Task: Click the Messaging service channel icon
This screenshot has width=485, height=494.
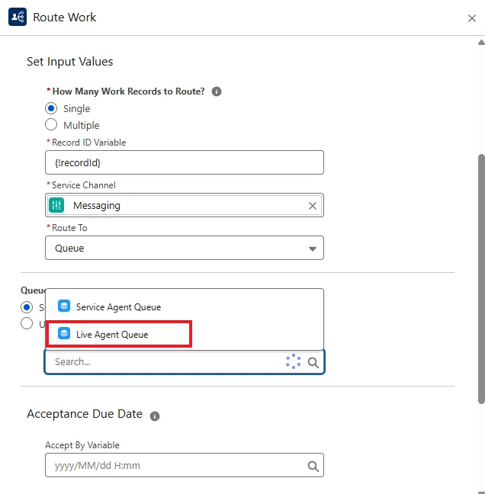Action: (56, 205)
